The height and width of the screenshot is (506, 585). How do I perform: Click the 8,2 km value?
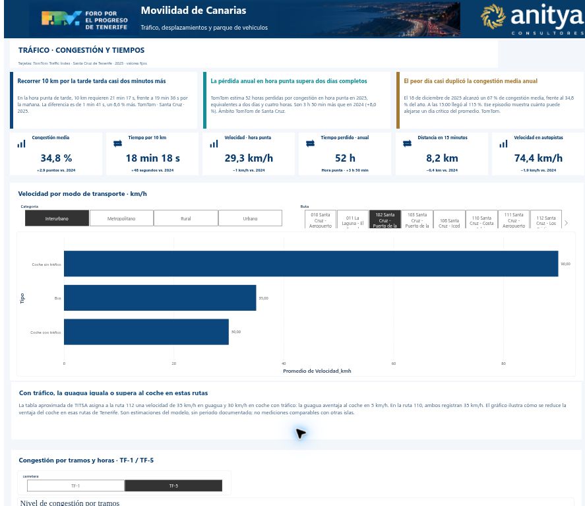click(x=442, y=158)
